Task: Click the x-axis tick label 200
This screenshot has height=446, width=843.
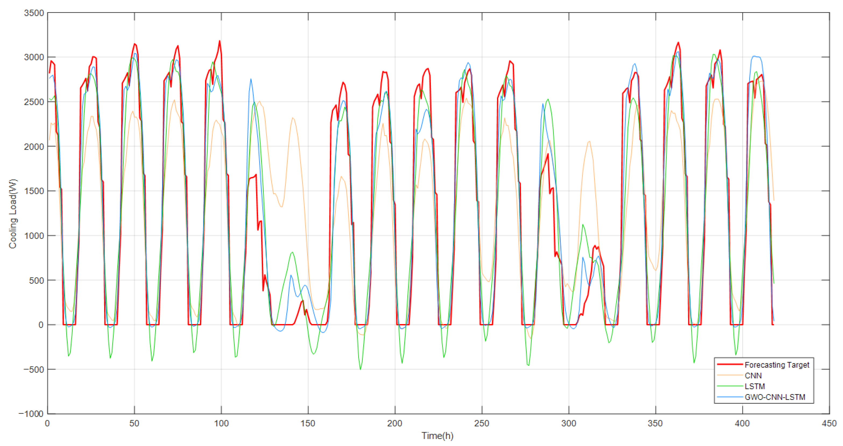Action: (x=395, y=423)
